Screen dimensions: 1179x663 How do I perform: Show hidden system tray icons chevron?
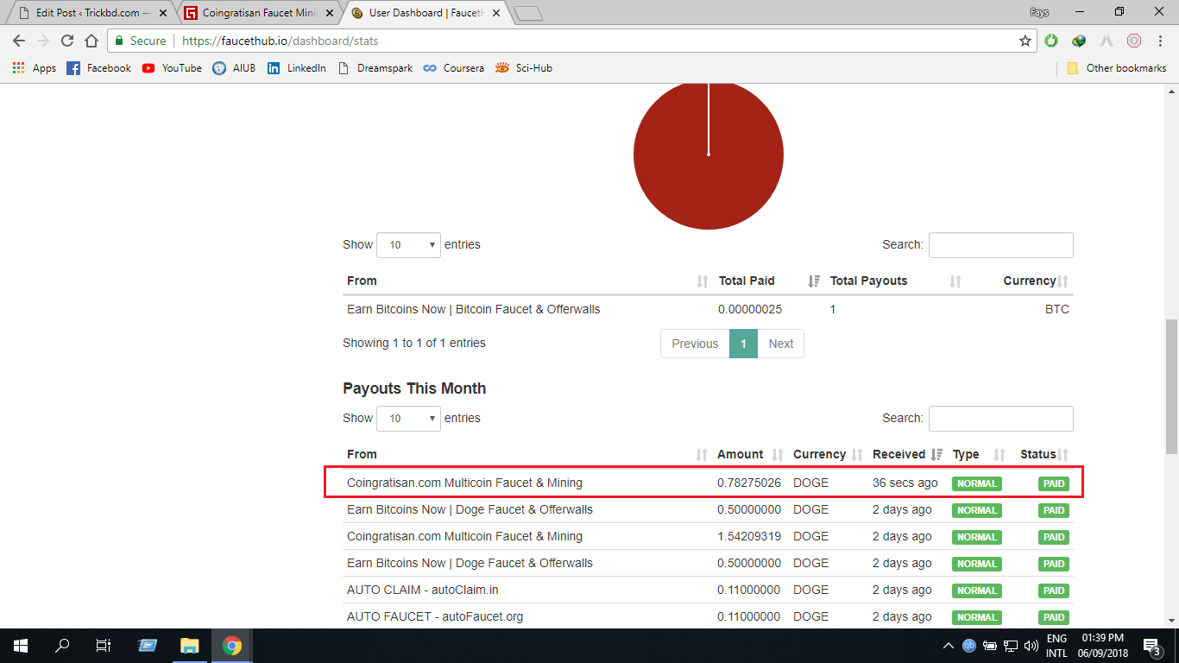(949, 646)
